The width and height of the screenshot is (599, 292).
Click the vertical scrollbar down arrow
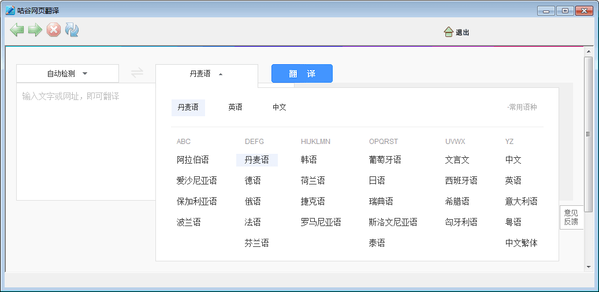pyautogui.click(x=589, y=267)
